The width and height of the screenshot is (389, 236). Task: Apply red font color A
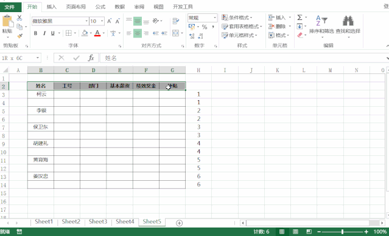(x=97, y=33)
